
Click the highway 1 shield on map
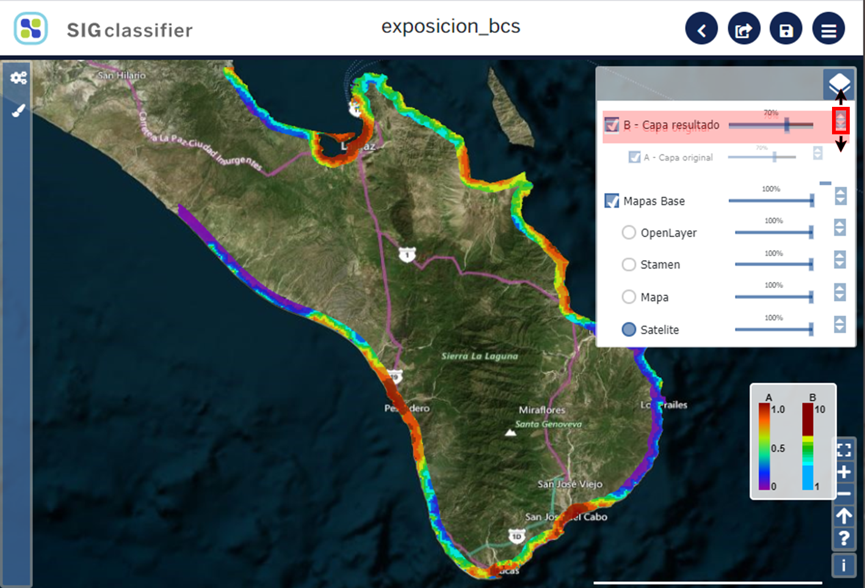pos(407,255)
